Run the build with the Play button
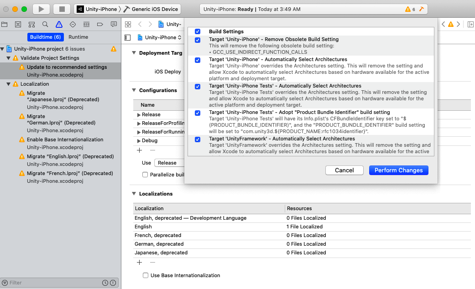 (x=41, y=9)
